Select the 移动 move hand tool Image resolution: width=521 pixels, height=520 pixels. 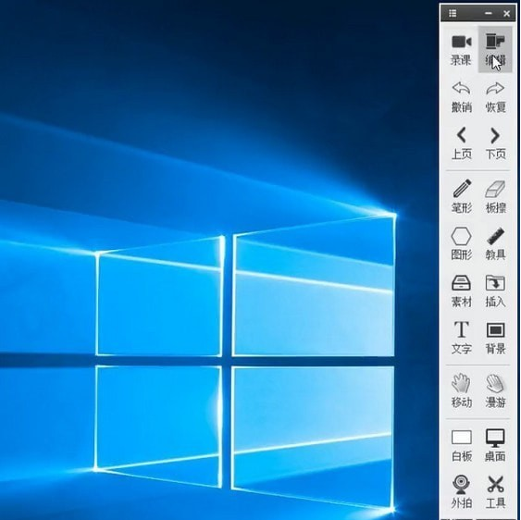[461, 391]
